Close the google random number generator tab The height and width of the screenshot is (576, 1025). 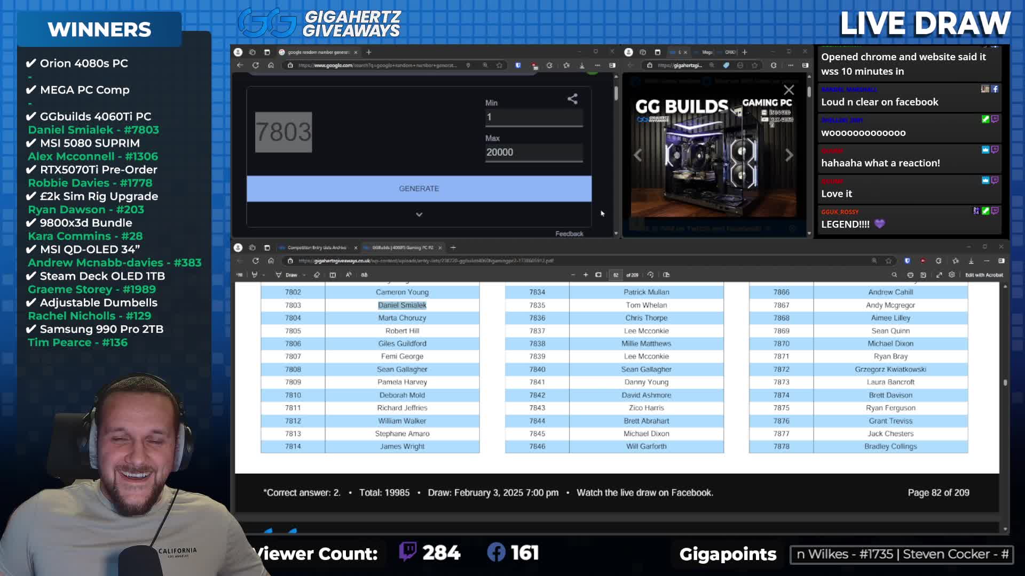tap(355, 52)
